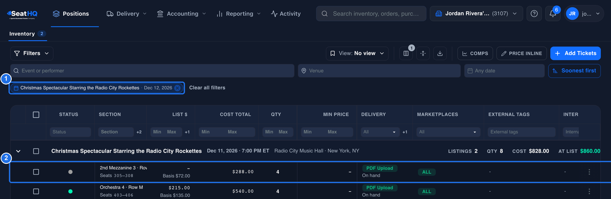
Task: Focus the Status column filter
Action: point(70,132)
